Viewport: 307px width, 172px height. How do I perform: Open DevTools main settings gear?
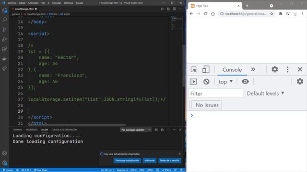point(275,69)
